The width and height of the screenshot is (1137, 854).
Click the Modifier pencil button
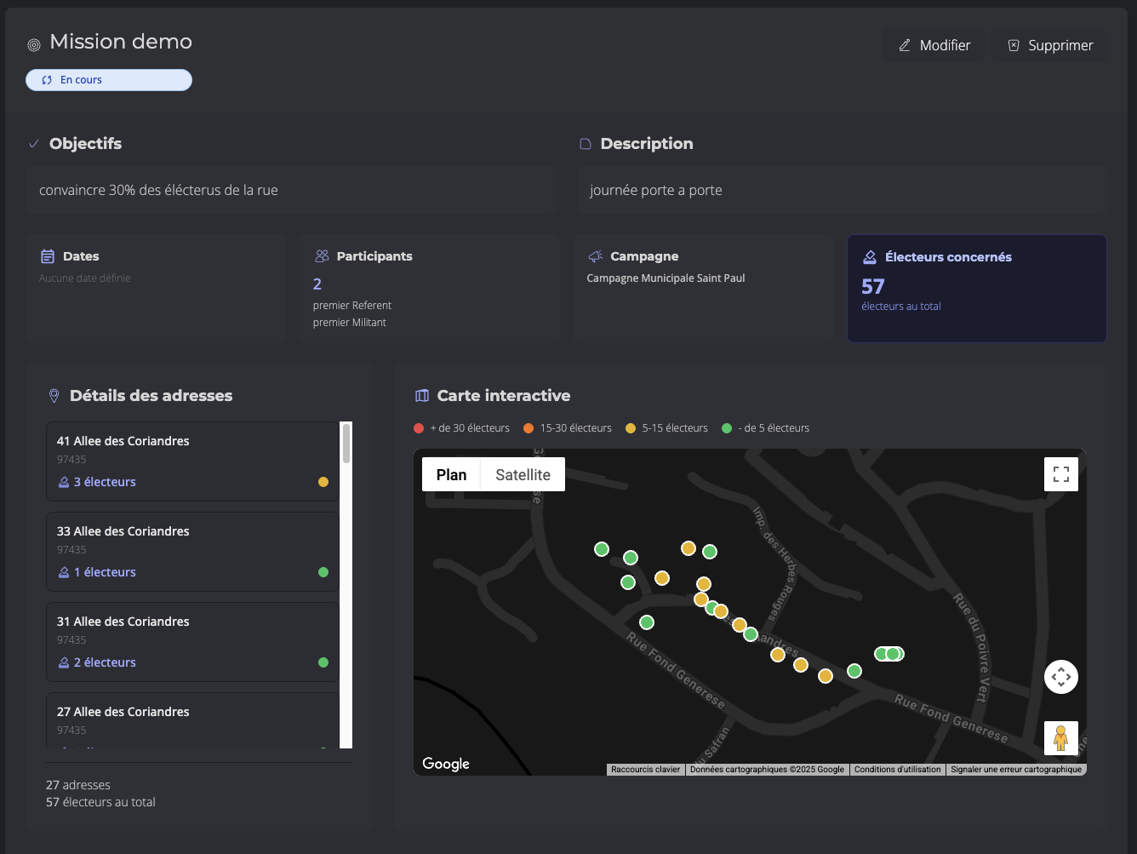coord(934,45)
